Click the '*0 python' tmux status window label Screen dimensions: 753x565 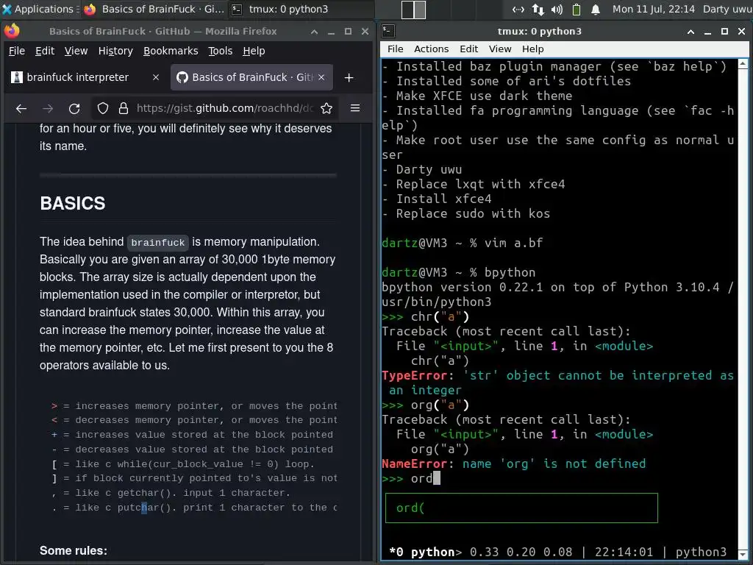click(421, 552)
